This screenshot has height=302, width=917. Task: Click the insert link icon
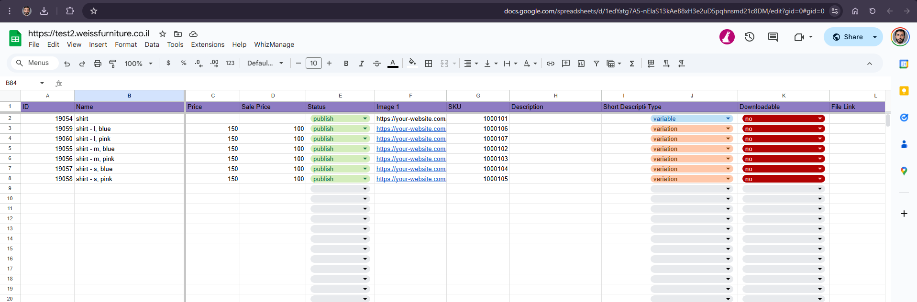click(x=551, y=64)
